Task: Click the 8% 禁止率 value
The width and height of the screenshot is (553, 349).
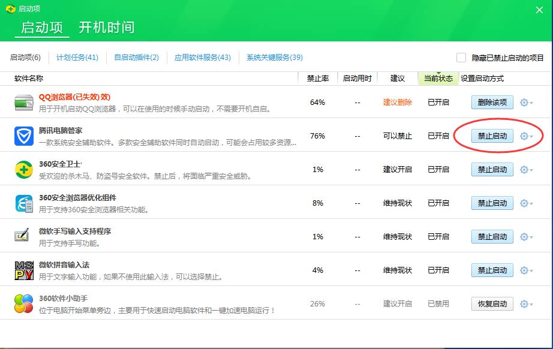Action: tap(318, 203)
